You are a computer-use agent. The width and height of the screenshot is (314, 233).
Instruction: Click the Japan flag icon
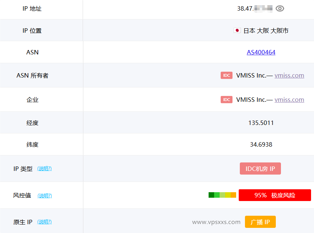coord(237,31)
